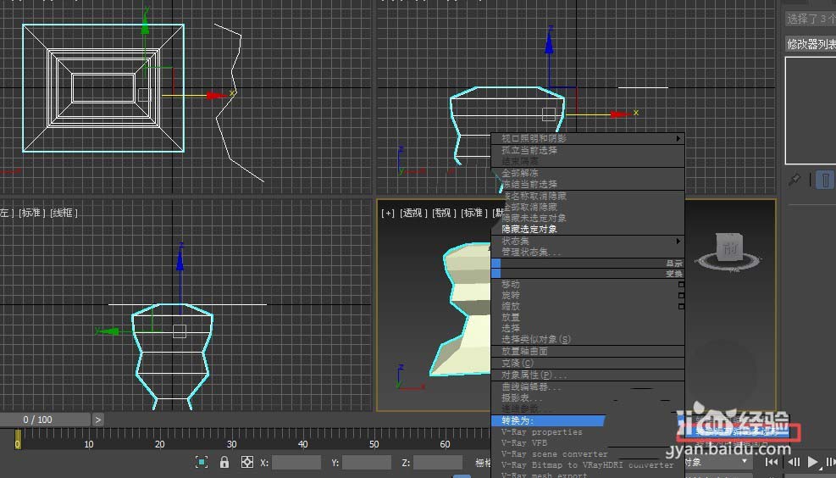The width and height of the screenshot is (836, 478).
Task: Click the pin stack icon
Action: tap(794, 180)
